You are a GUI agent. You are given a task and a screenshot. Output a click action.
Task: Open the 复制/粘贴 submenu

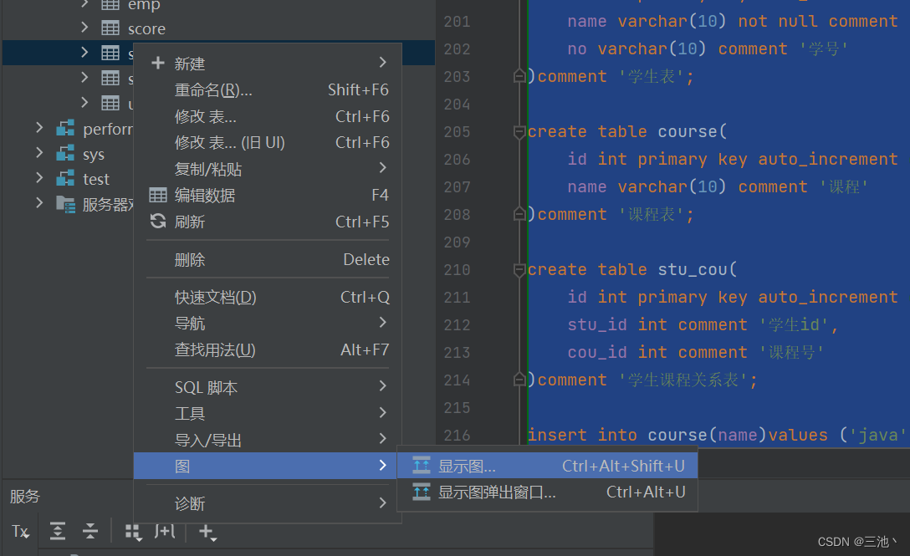[x=268, y=169]
